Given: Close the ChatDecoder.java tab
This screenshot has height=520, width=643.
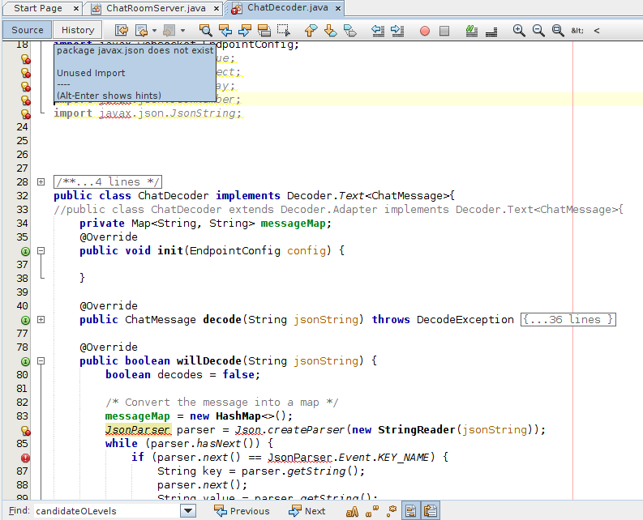Looking at the screenshot, I should (338, 8).
